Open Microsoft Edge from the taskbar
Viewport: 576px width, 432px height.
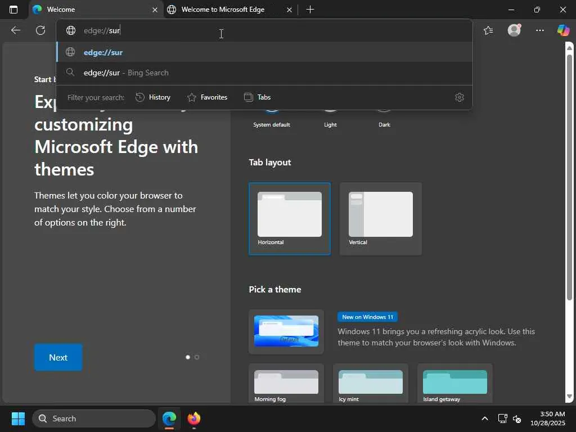[169, 418]
